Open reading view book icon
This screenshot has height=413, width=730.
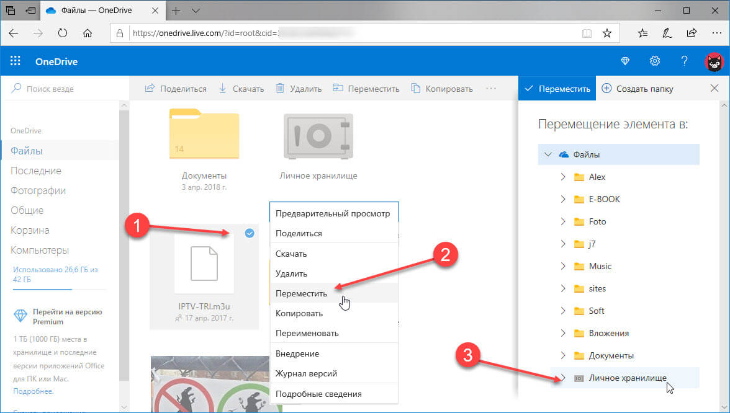[x=587, y=33]
